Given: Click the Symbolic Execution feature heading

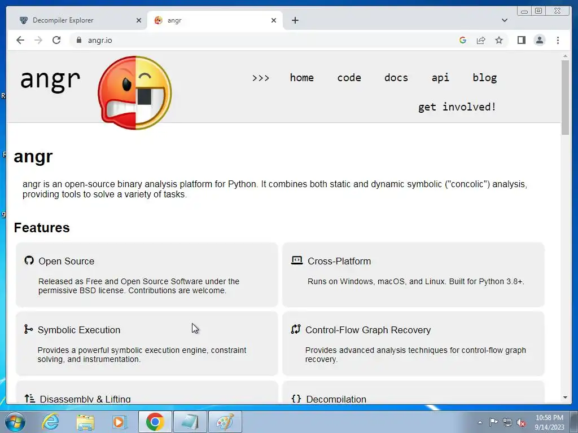Looking at the screenshot, I should coord(79,330).
